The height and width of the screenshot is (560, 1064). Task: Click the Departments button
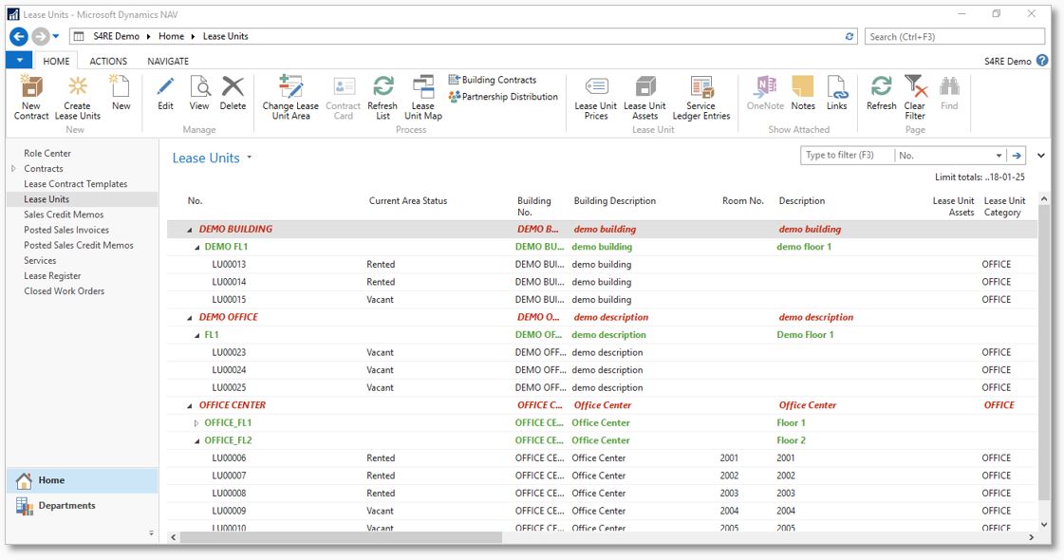pos(83,506)
